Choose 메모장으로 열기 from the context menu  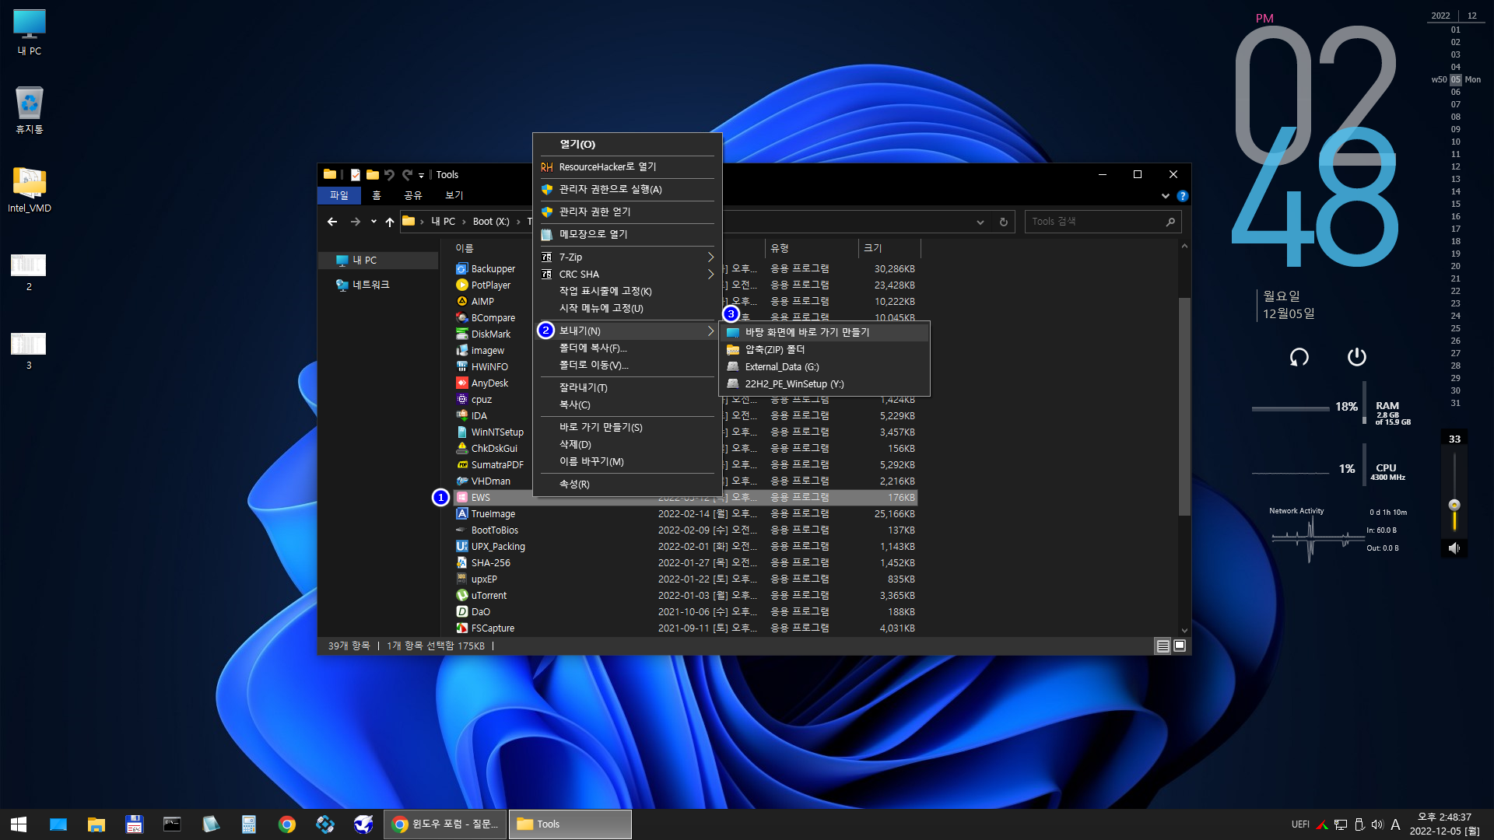coord(627,235)
